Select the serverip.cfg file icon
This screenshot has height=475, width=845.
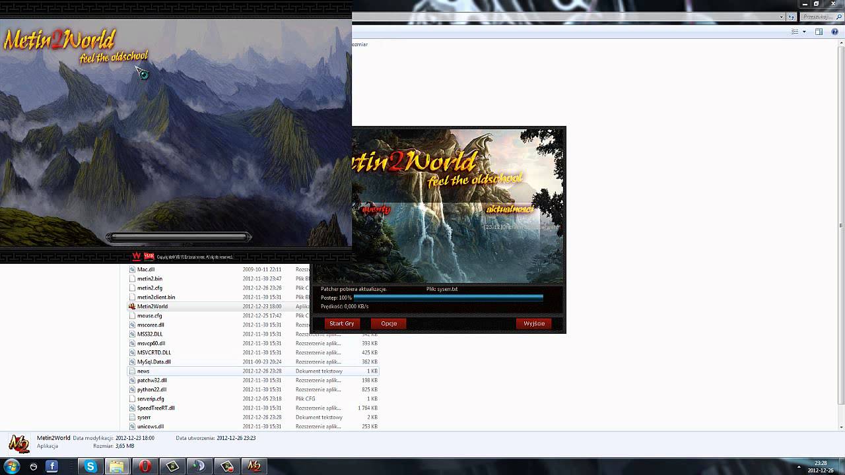[x=132, y=398]
